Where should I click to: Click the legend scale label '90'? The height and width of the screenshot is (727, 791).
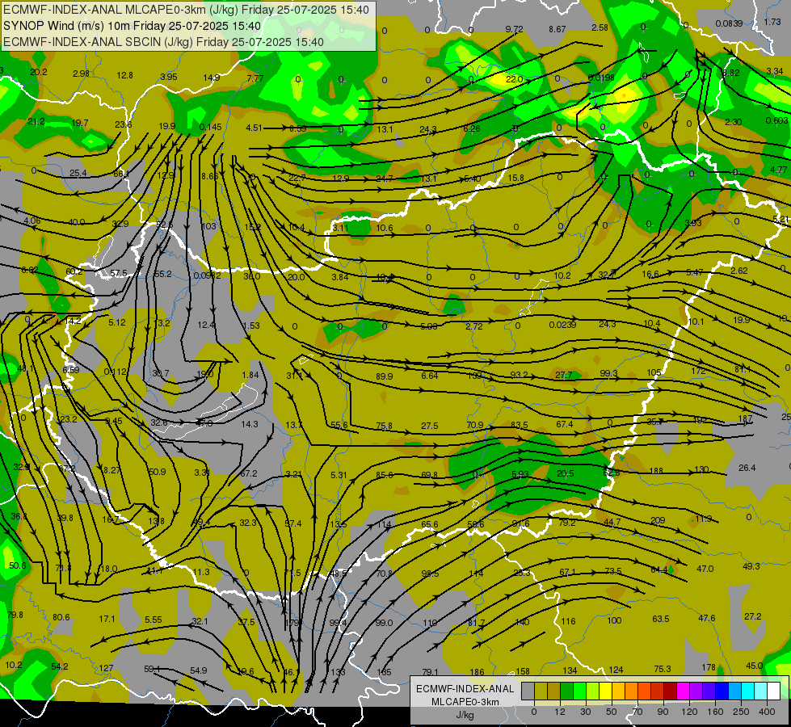point(663,712)
